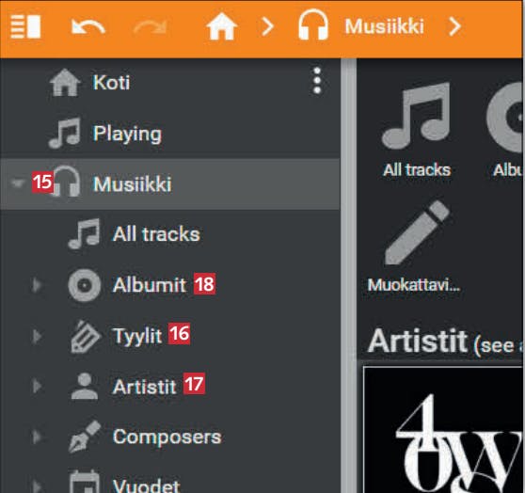Image resolution: width=525 pixels, height=493 pixels.
Task: Open the chevron dropdown after Musiikki
Action: coord(454,26)
